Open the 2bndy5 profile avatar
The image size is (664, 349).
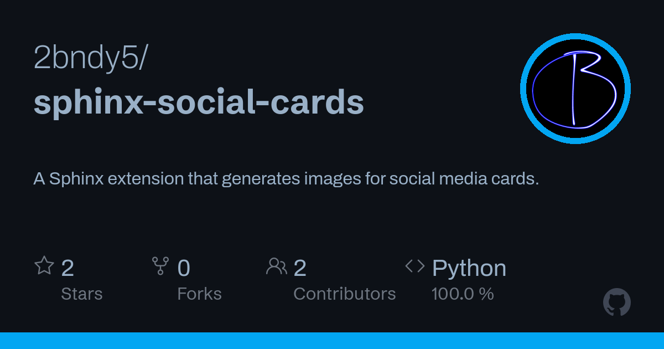coord(575,89)
